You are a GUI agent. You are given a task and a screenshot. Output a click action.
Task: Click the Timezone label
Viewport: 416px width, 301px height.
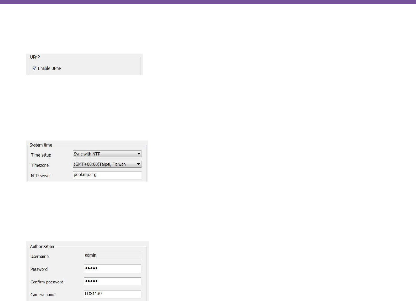point(40,165)
